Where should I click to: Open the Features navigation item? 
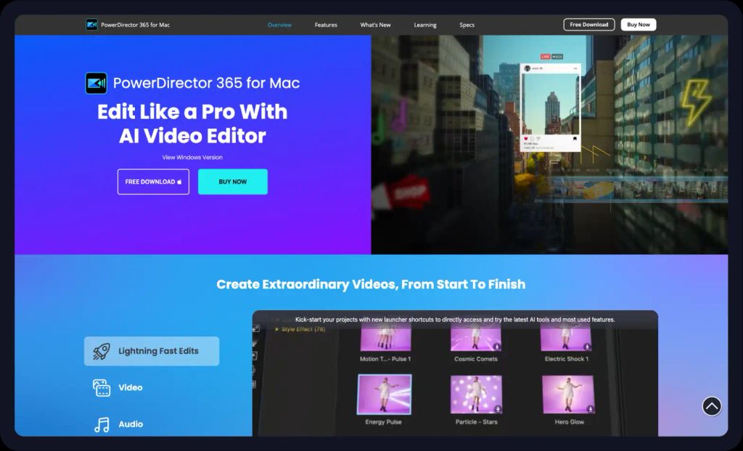click(x=326, y=24)
